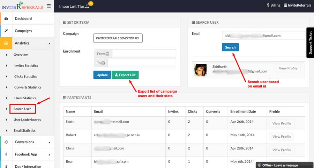This screenshot has width=314, height=168.
Task: Open the Offline - Leave a message chat
Action: click(285, 165)
